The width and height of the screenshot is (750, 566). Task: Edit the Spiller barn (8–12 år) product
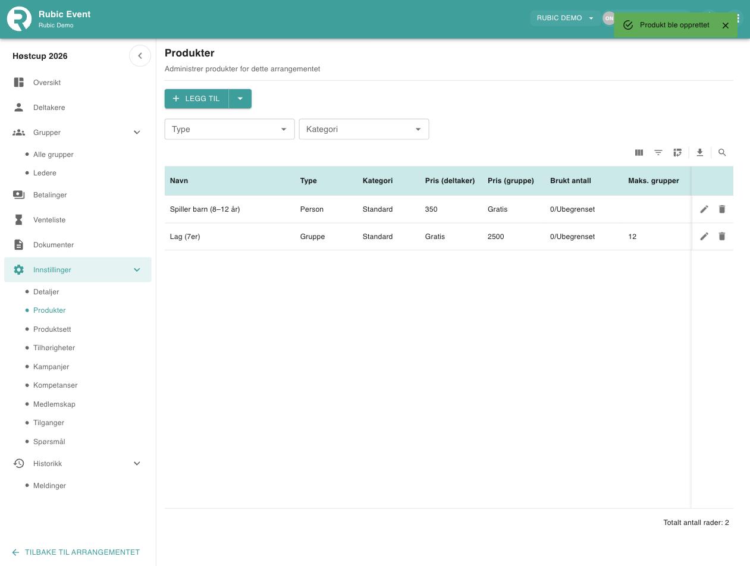pos(704,209)
